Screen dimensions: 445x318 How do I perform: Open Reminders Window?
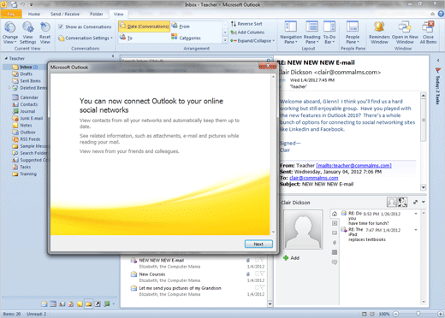click(x=379, y=33)
